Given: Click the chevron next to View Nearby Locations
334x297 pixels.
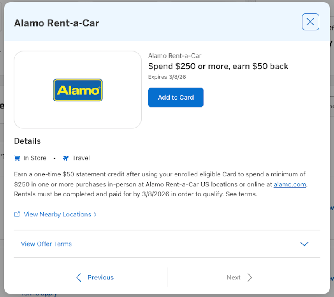Looking at the screenshot, I should click(95, 214).
